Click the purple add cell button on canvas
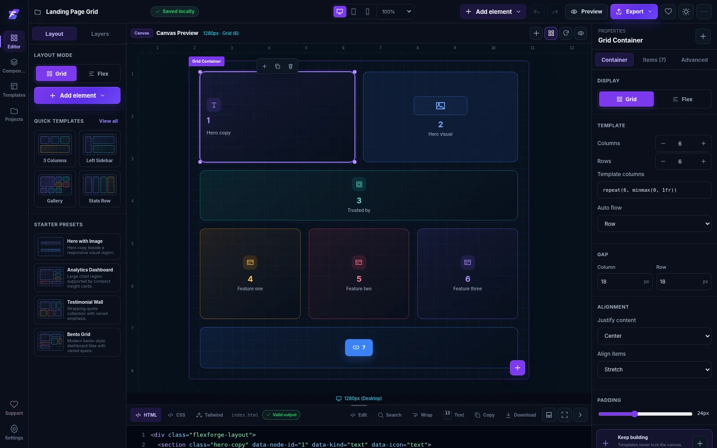717x448 pixels. 518,368
